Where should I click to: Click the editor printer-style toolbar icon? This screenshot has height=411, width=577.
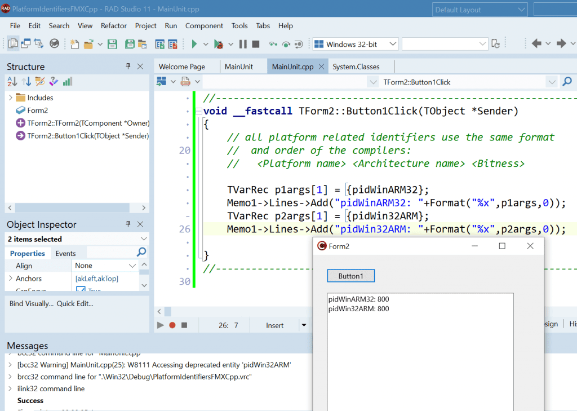coord(185,81)
